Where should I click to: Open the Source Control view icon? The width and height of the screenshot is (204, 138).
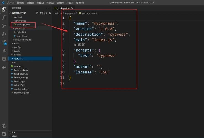pyautogui.click(x=4, y=26)
